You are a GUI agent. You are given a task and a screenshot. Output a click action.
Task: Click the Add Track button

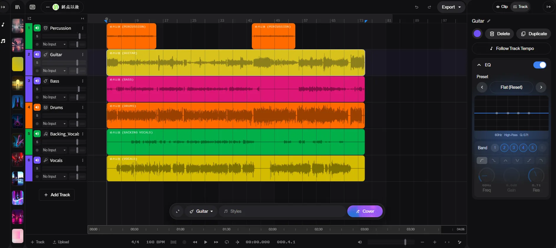[57, 195]
